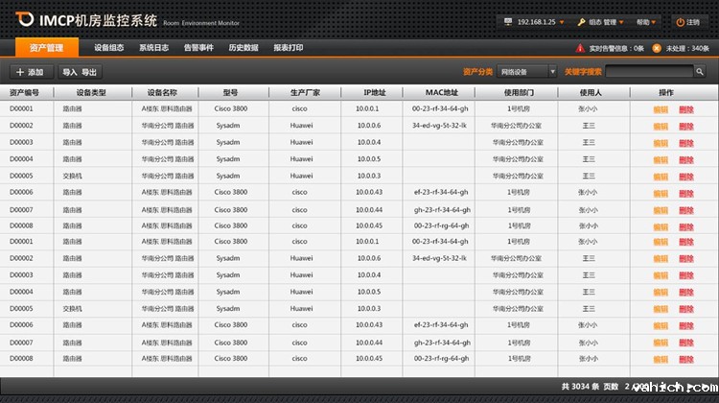This screenshot has width=719, height=403.
Task: Click the plus icon on 添加 button
Action: pos(19,72)
